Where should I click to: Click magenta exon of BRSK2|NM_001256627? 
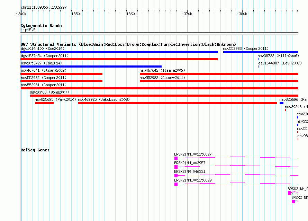(176, 158)
